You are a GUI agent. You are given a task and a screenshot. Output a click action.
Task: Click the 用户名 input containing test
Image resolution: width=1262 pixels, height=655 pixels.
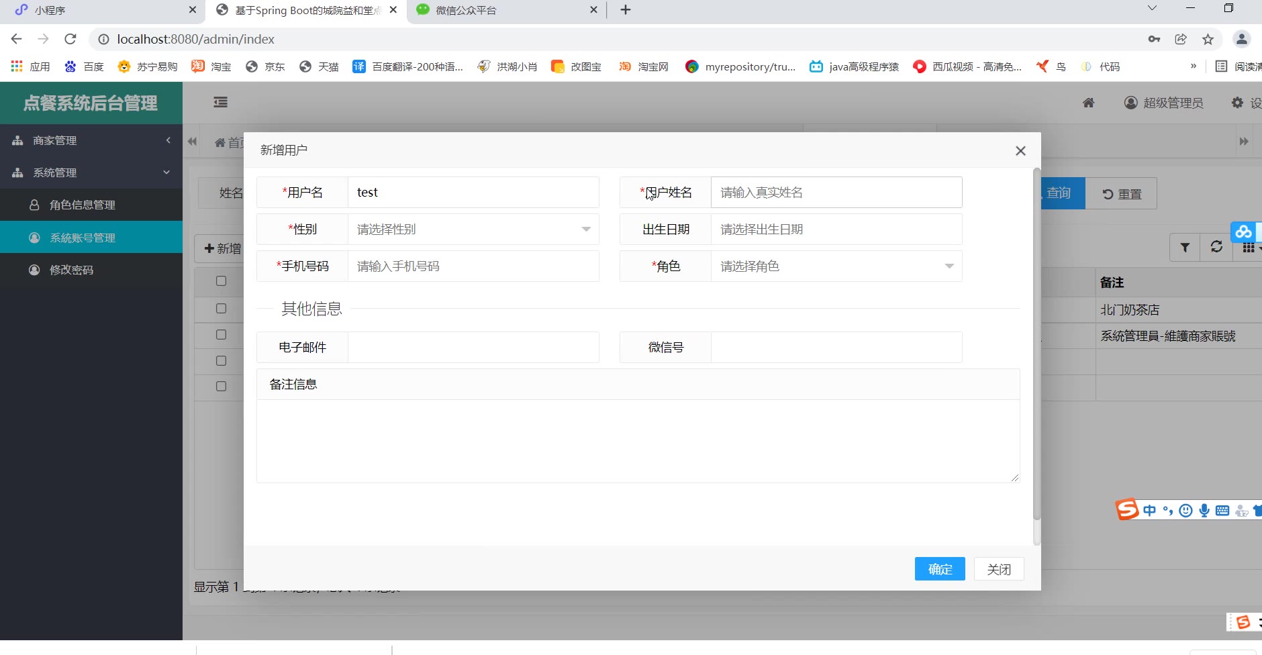pyautogui.click(x=473, y=193)
